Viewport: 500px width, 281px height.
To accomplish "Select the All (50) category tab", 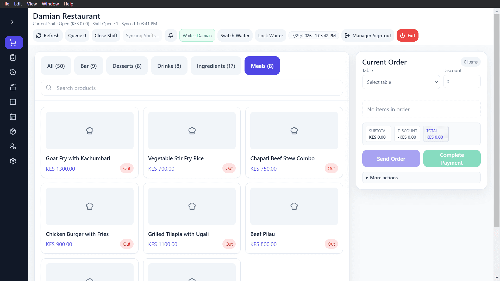I will [x=56, y=66].
